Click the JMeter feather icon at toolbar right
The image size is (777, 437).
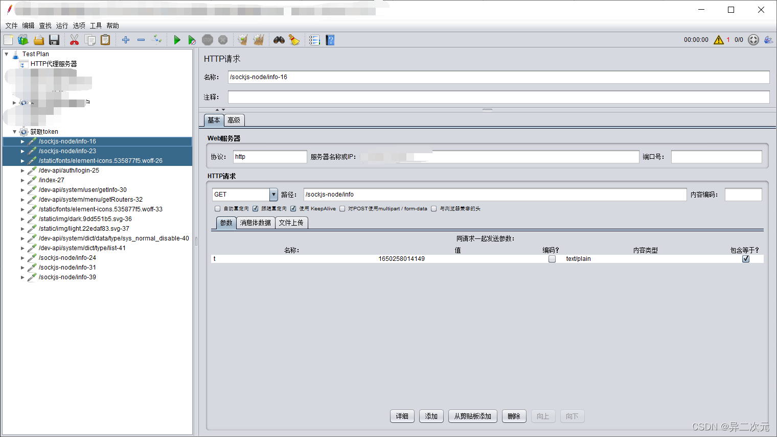coord(768,40)
